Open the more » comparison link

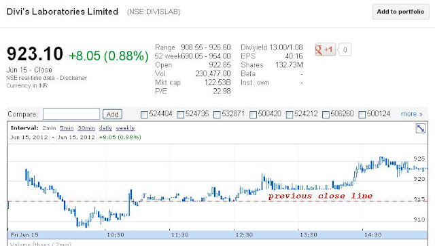click(x=412, y=114)
